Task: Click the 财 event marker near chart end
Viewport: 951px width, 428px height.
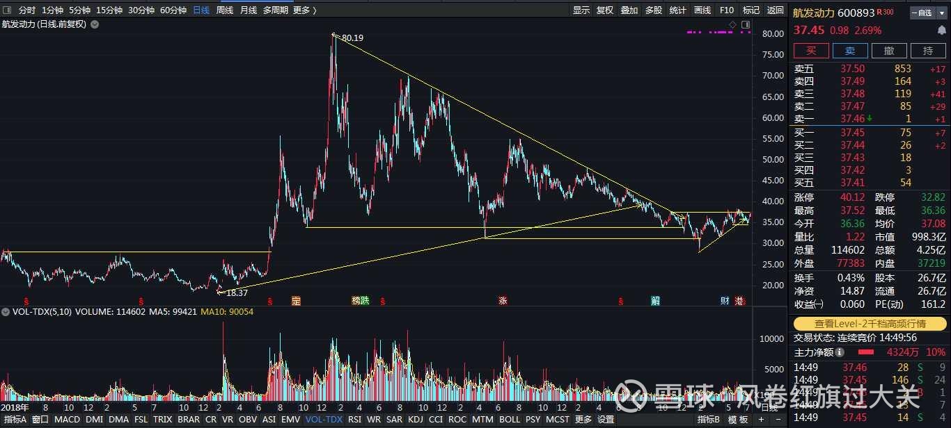Action: 725,301
